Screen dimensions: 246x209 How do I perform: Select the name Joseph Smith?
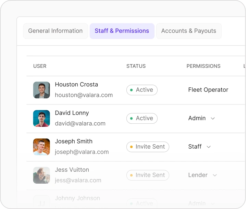click(74, 142)
